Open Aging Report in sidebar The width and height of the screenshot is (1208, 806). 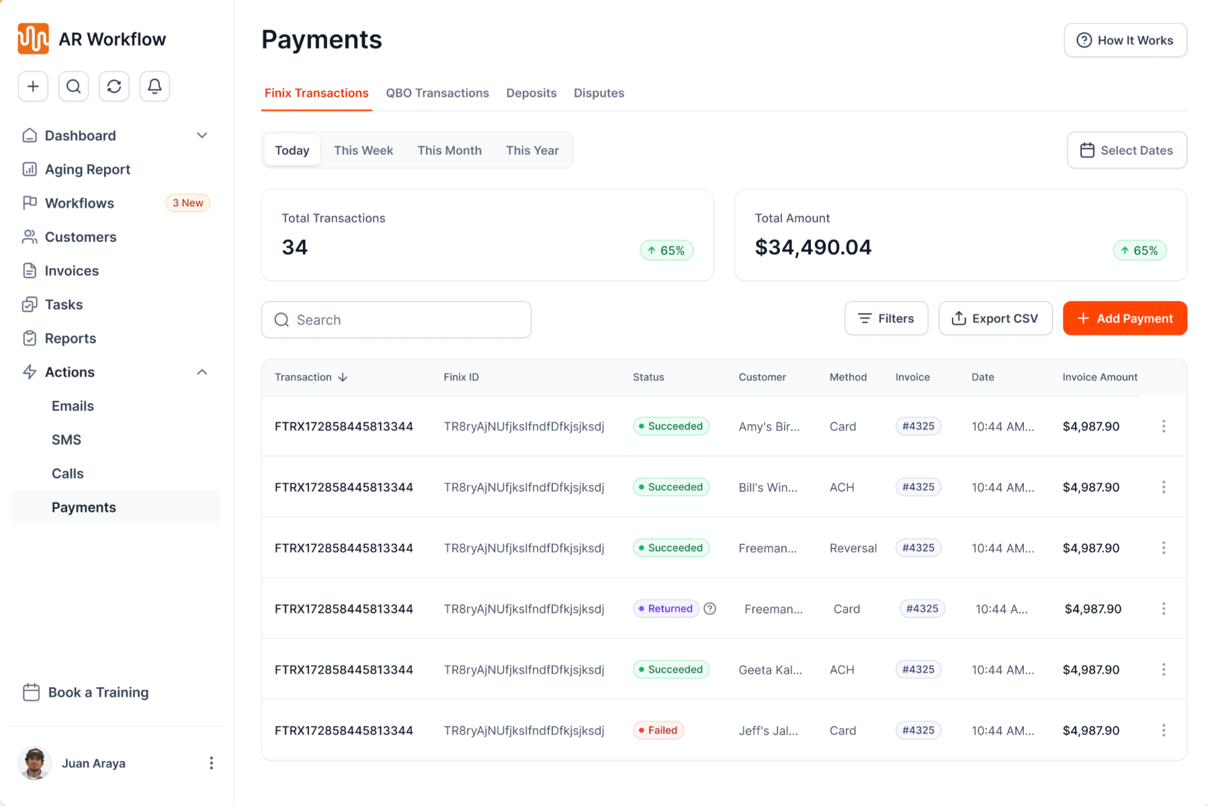tap(116, 169)
